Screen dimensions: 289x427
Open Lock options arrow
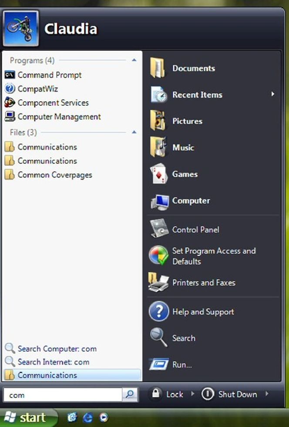point(193,394)
